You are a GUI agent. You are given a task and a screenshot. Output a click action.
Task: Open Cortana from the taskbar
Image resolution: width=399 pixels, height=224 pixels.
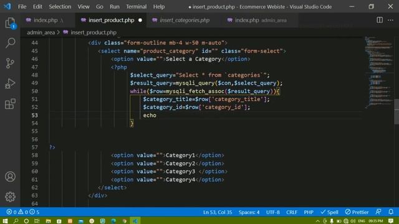point(26,221)
